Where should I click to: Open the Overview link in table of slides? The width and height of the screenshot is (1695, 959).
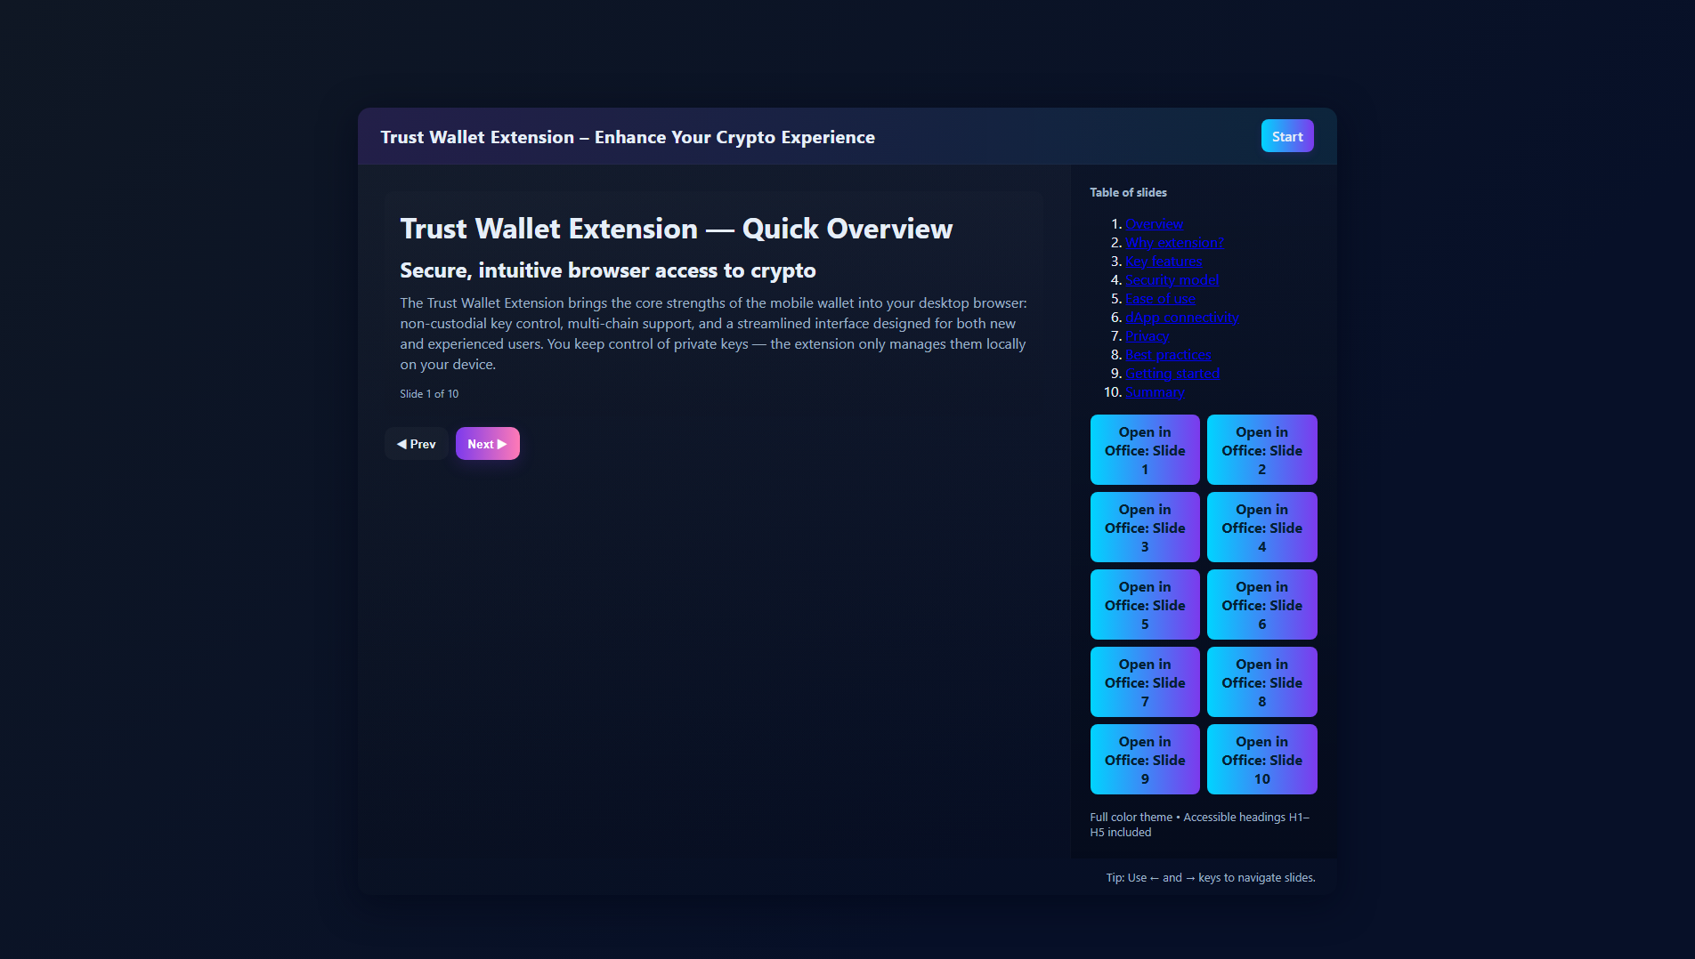click(1154, 224)
